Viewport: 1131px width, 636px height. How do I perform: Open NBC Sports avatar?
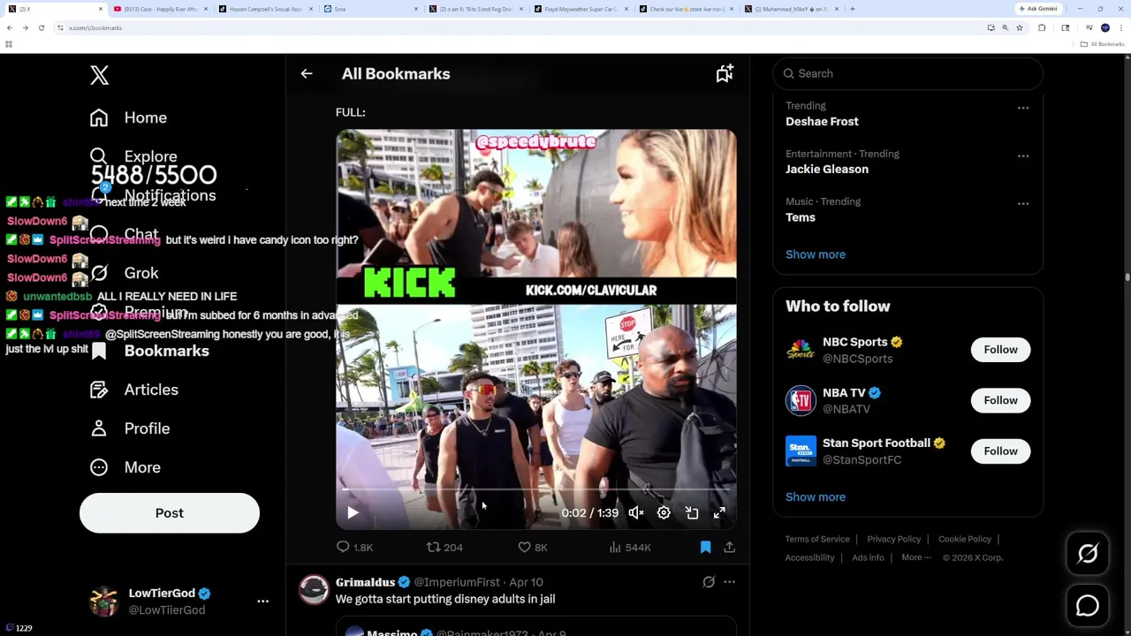coord(801,350)
